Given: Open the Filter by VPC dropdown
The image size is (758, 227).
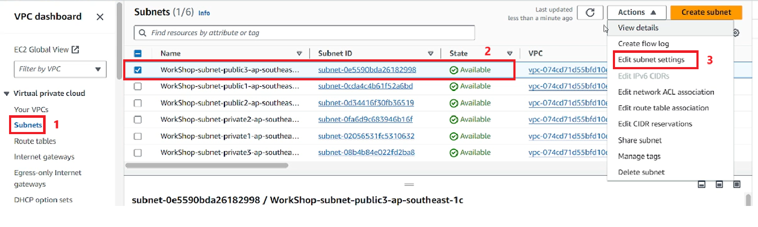Looking at the screenshot, I should 60,69.
